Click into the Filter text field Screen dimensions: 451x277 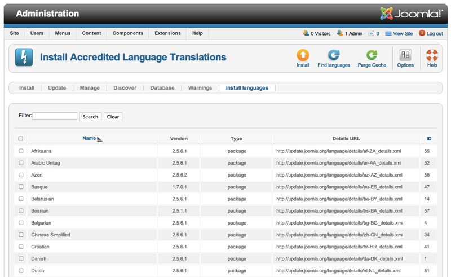tap(55, 116)
